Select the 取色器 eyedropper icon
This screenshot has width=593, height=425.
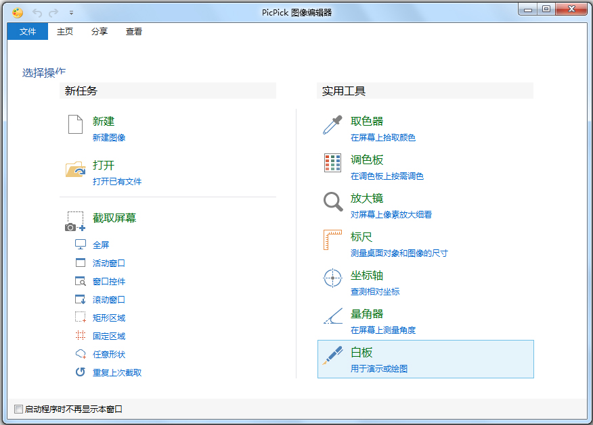[x=332, y=125]
